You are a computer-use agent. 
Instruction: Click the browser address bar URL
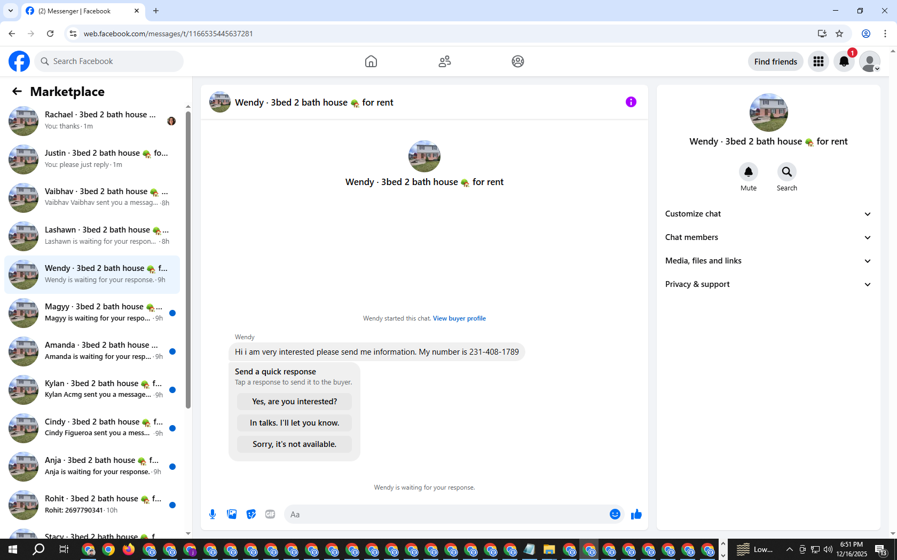click(x=168, y=34)
